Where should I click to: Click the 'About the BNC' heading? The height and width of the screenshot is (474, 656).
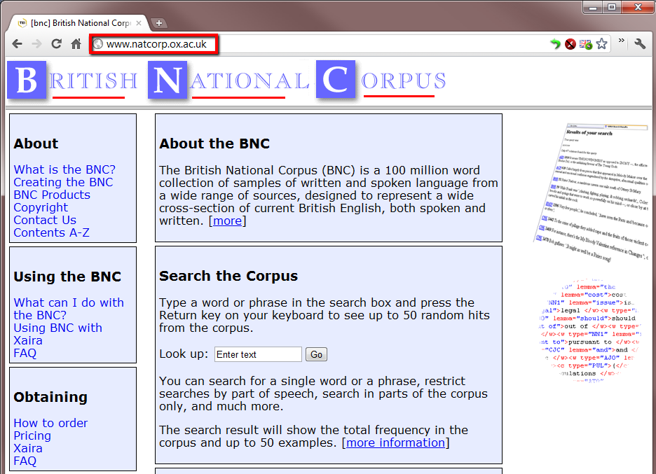(214, 144)
